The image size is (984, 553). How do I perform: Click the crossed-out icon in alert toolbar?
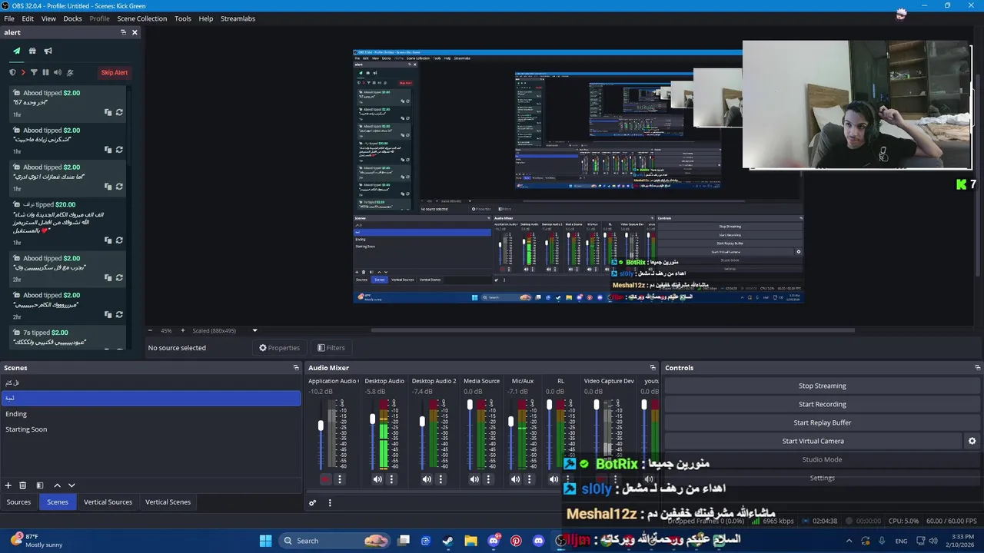click(x=70, y=72)
